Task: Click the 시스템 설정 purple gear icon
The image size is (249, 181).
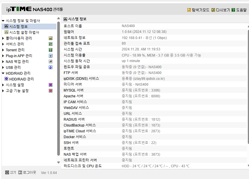Action: click(x=51, y=85)
